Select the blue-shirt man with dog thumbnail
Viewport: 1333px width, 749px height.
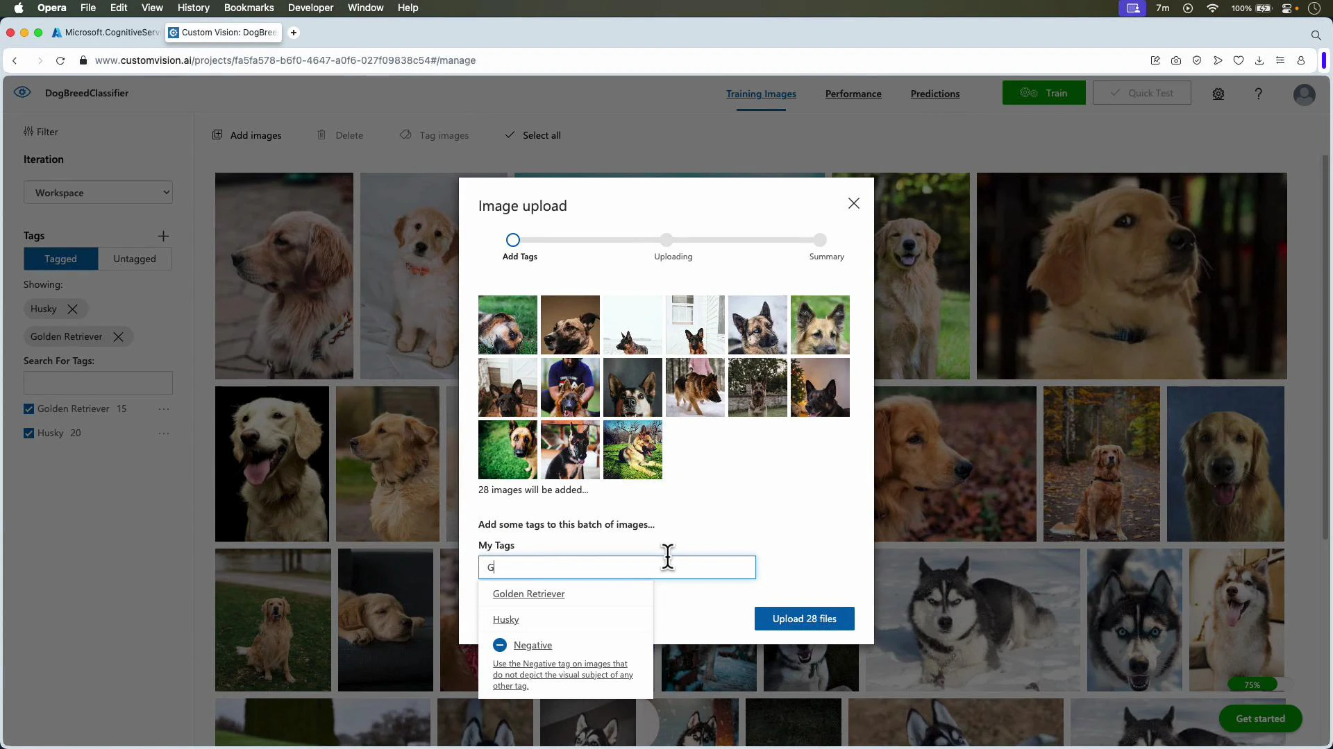[570, 387]
